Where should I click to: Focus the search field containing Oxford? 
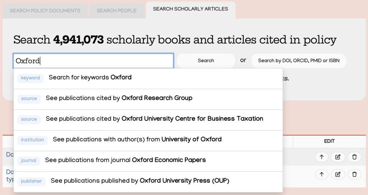click(x=93, y=61)
